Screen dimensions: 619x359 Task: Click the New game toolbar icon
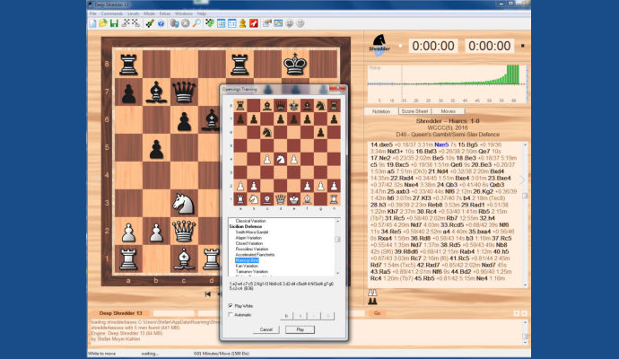pyautogui.click(x=92, y=23)
